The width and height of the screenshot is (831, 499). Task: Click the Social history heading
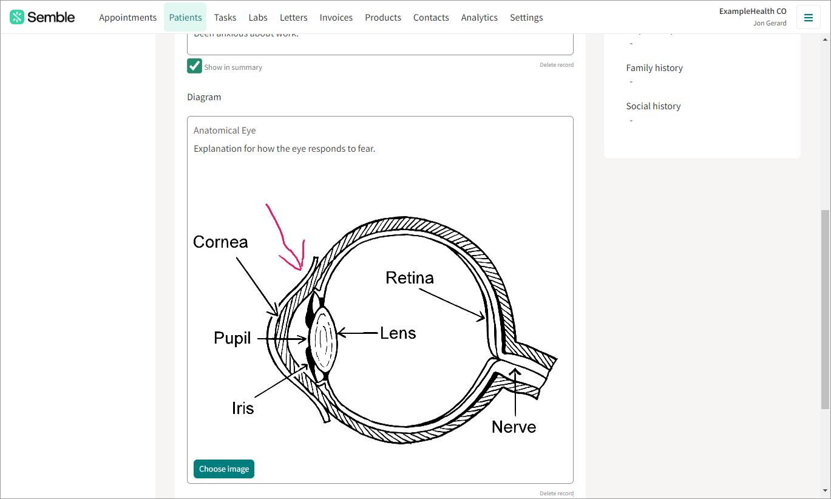click(x=653, y=106)
